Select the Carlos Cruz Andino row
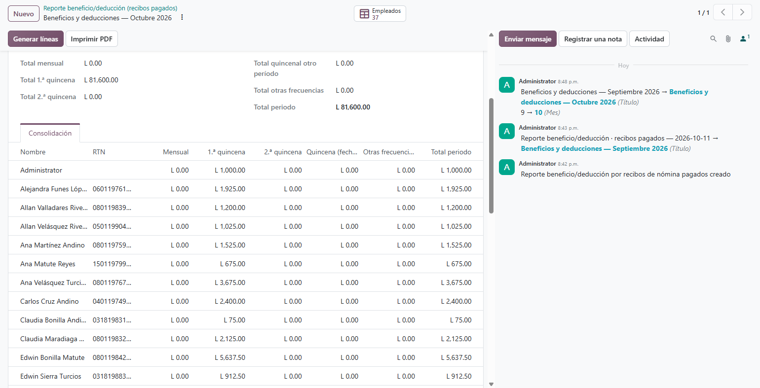Screen dimensions: 760x388 click(245, 301)
